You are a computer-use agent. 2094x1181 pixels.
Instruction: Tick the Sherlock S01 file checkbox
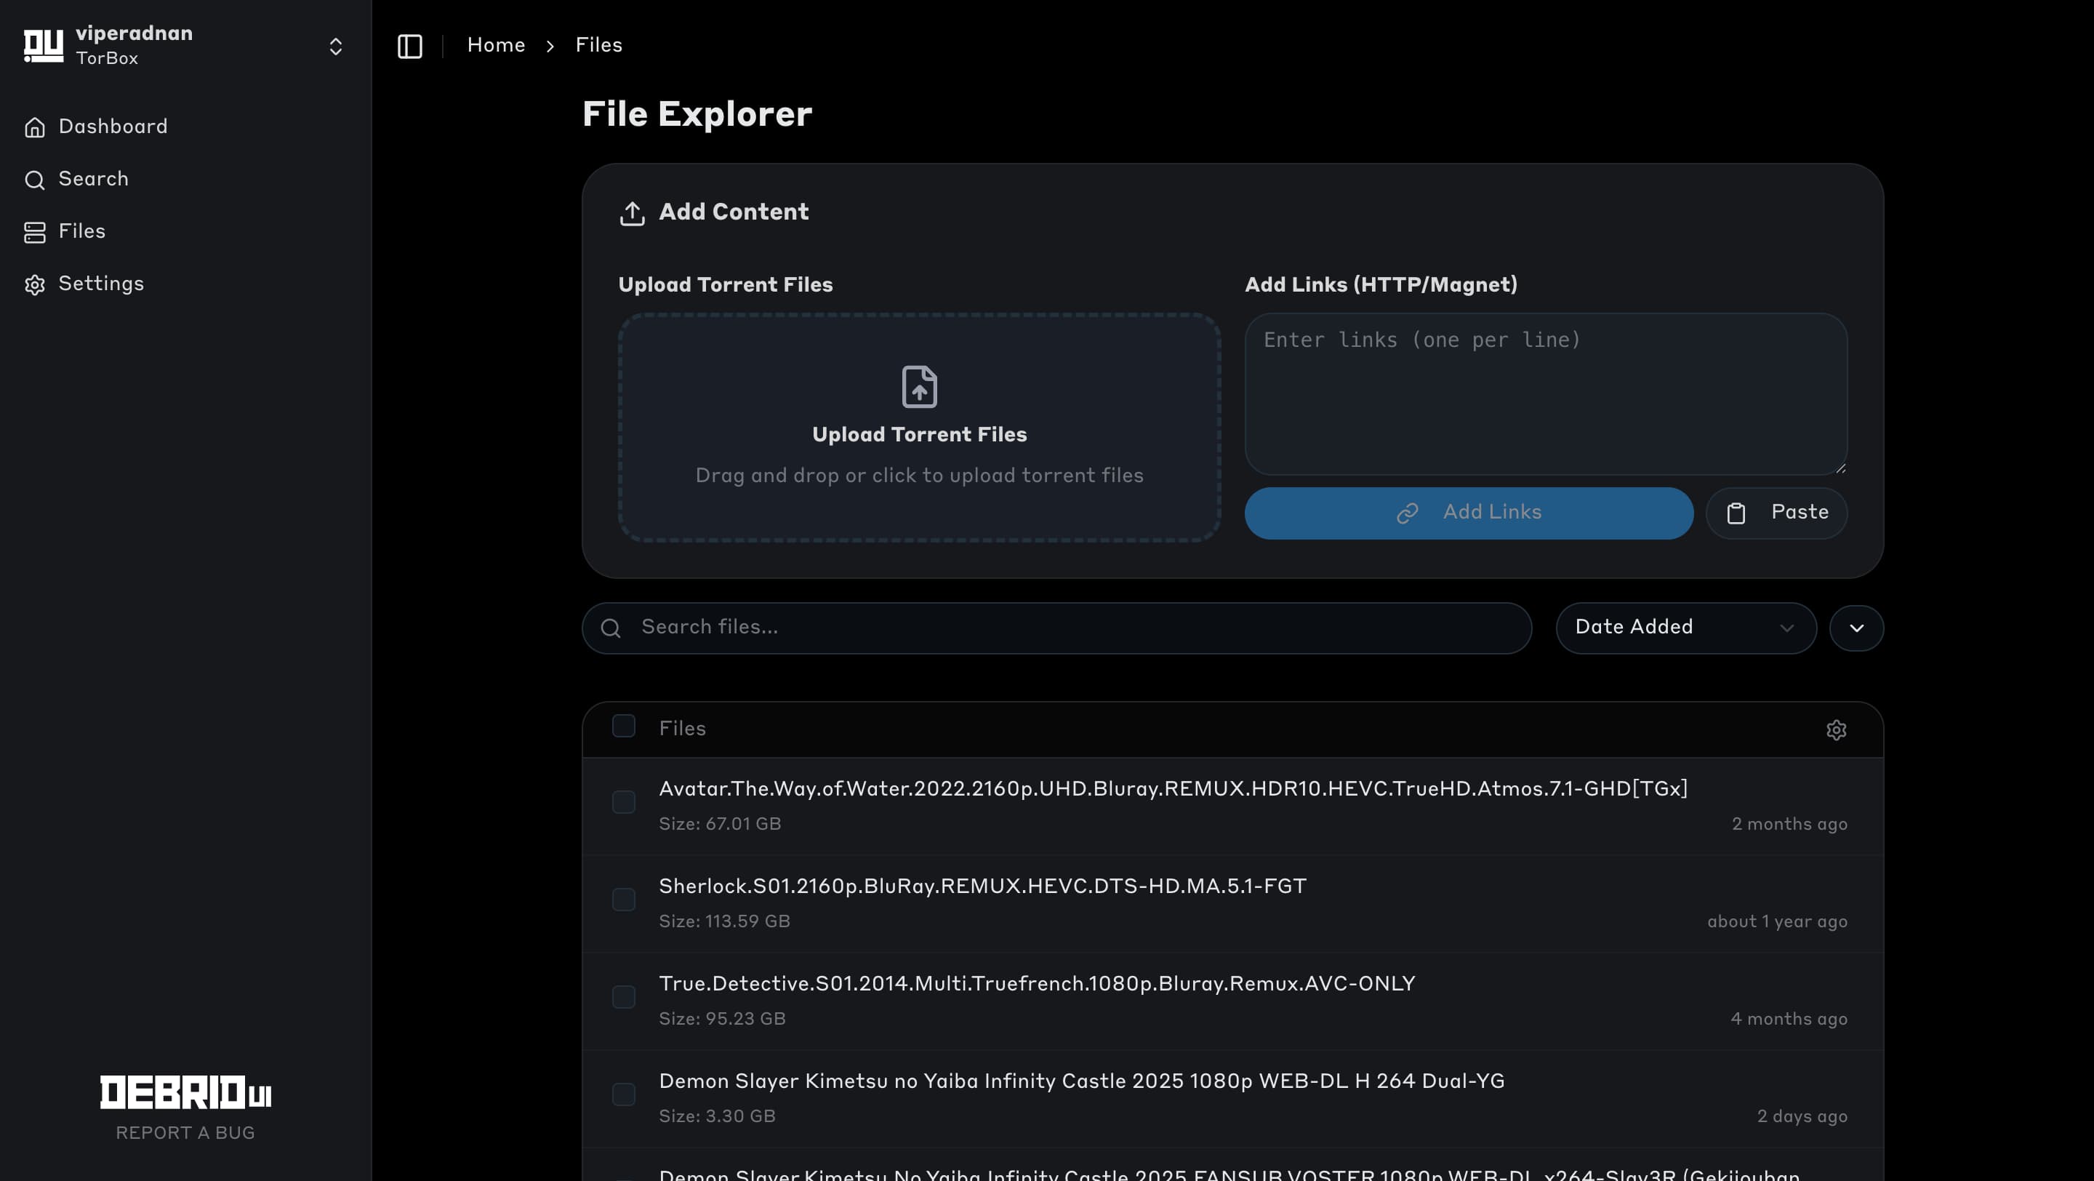pyautogui.click(x=624, y=900)
